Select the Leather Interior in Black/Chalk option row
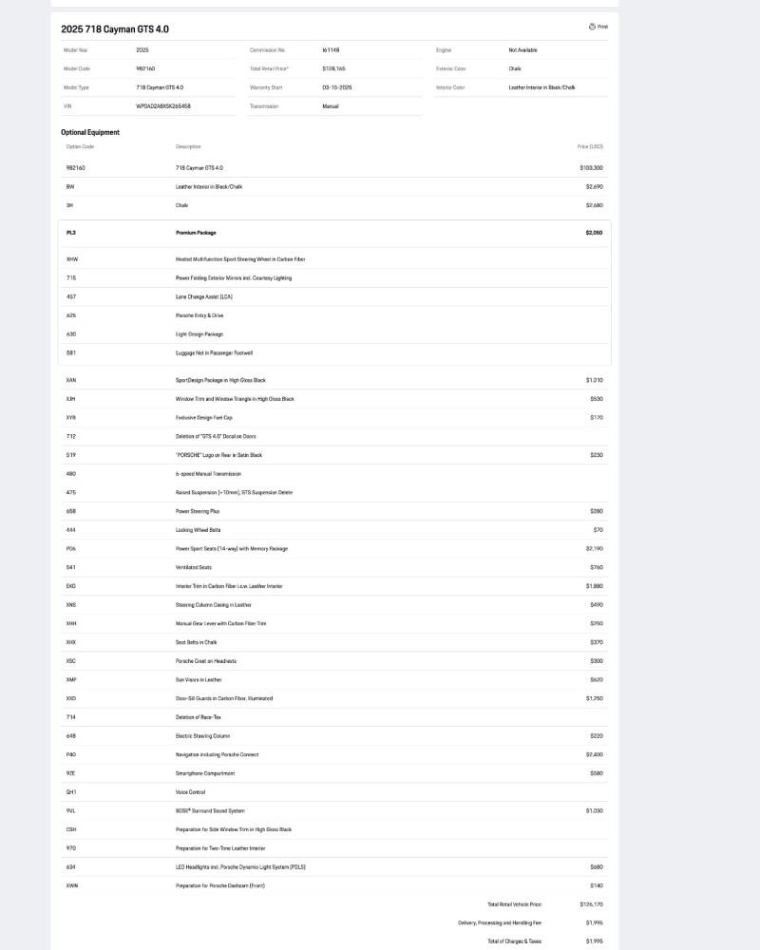 click(x=332, y=186)
